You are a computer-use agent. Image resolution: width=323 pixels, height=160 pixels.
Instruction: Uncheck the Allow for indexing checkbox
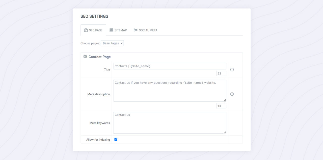pos(116,140)
